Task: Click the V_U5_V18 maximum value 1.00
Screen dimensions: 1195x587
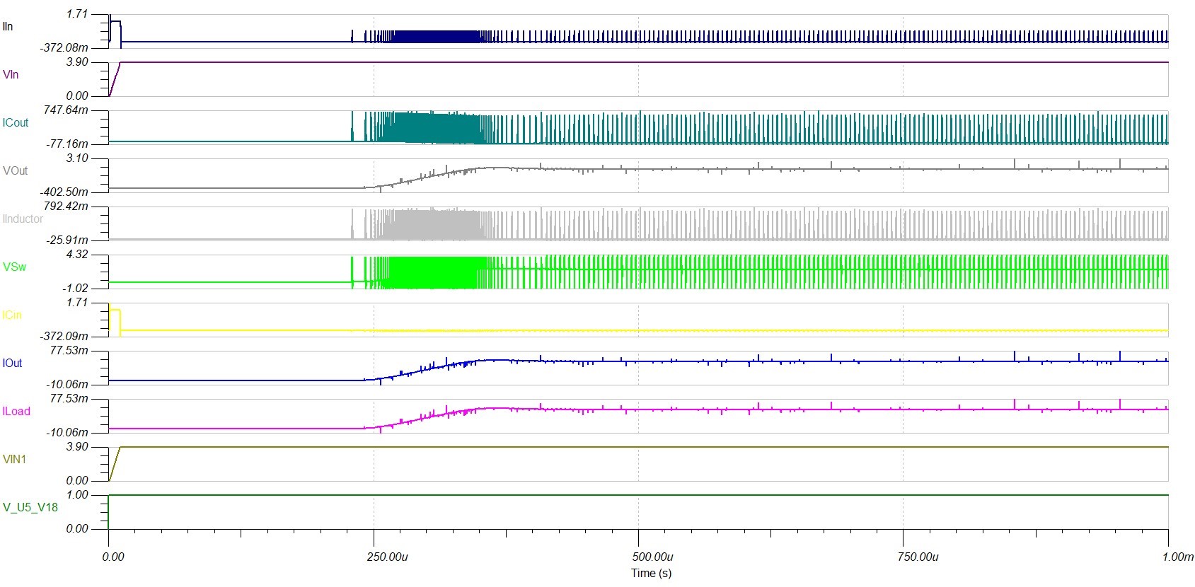Action: coord(77,495)
